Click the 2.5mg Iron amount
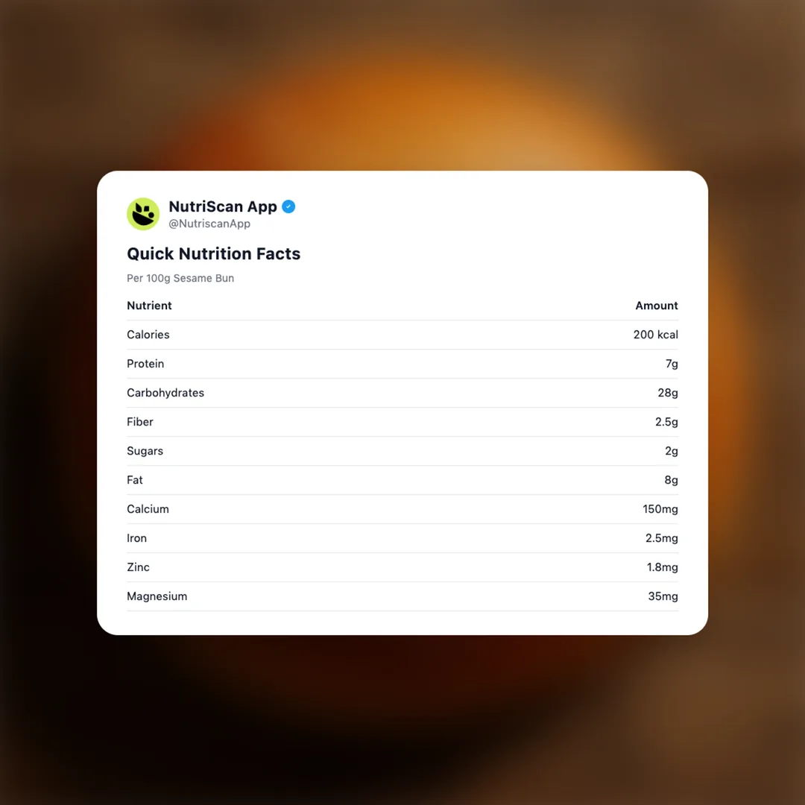Viewport: 805px width, 805px height. coord(661,538)
